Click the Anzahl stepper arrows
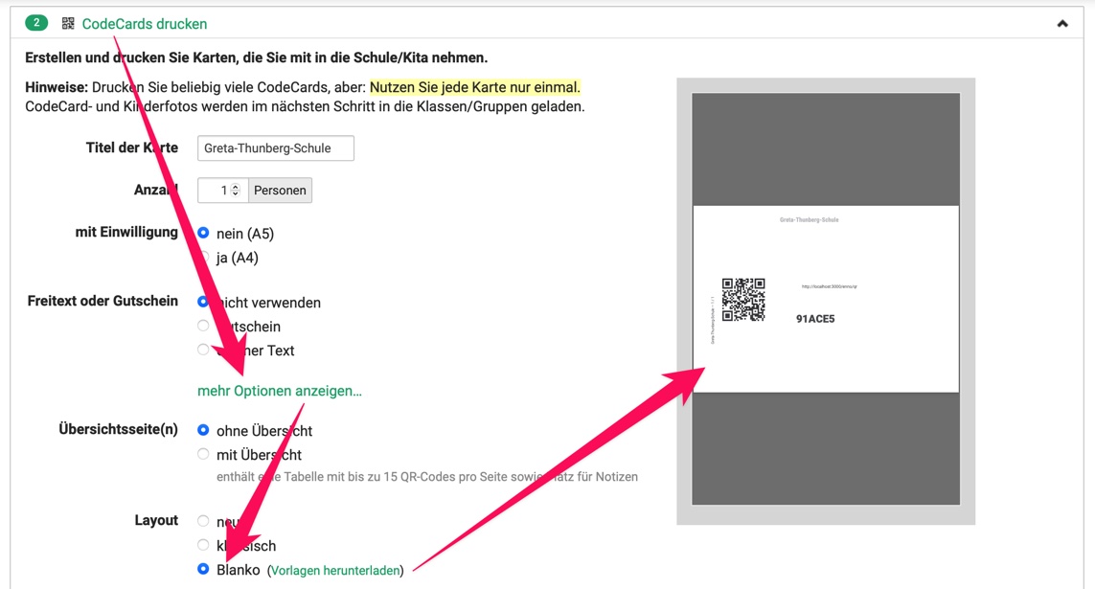The image size is (1095, 589). 236,190
